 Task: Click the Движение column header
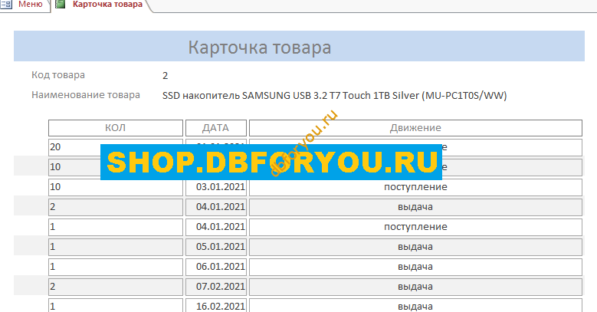415,128
